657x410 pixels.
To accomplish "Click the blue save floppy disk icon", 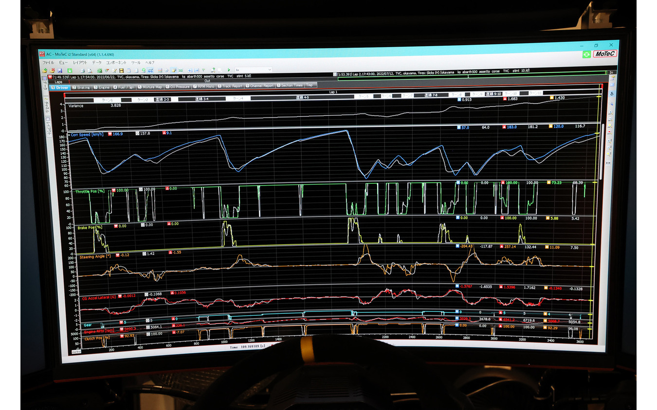I will pos(60,70).
